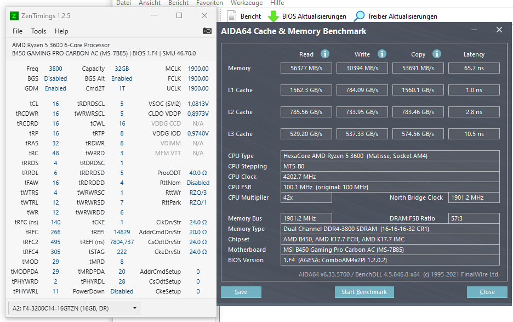The height and width of the screenshot is (322, 513).
Task: Open the Datei menu in AIDA64
Action: pyautogui.click(x=123, y=3)
